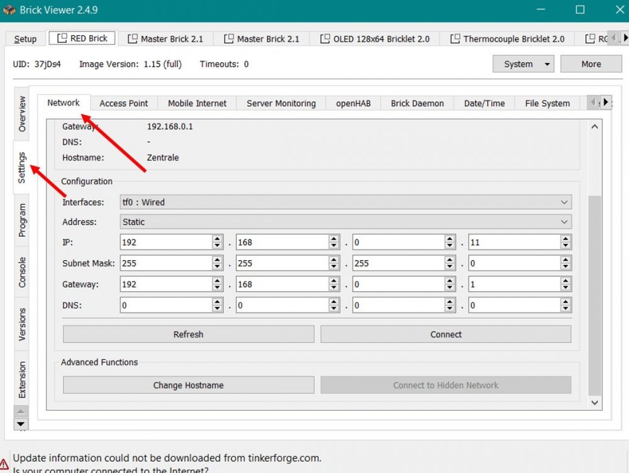
Task: Switch to the Thermocouple Bricklet 2.0 tab
Action: click(x=507, y=39)
